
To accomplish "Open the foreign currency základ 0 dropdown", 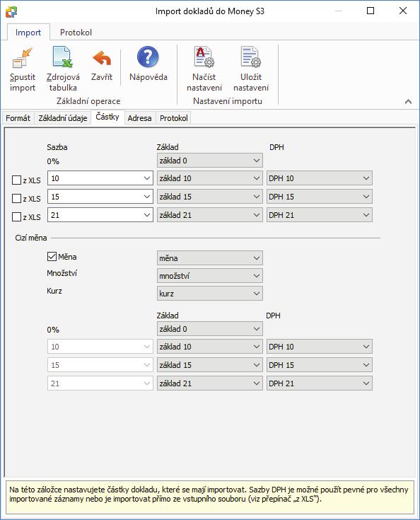I will coord(210,329).
